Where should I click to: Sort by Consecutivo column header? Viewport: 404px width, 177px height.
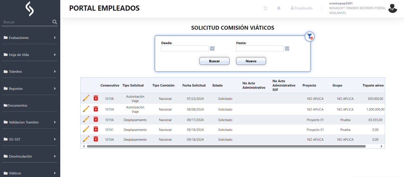click(x=110, y=85)
